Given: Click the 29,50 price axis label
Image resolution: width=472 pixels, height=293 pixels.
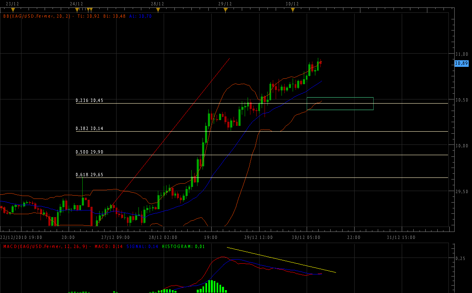Looking at the screenshot, I should pos(462,191).
